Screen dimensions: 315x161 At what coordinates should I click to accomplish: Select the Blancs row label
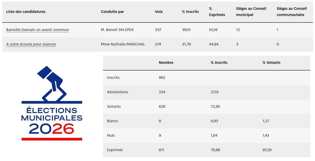[112, 121]
